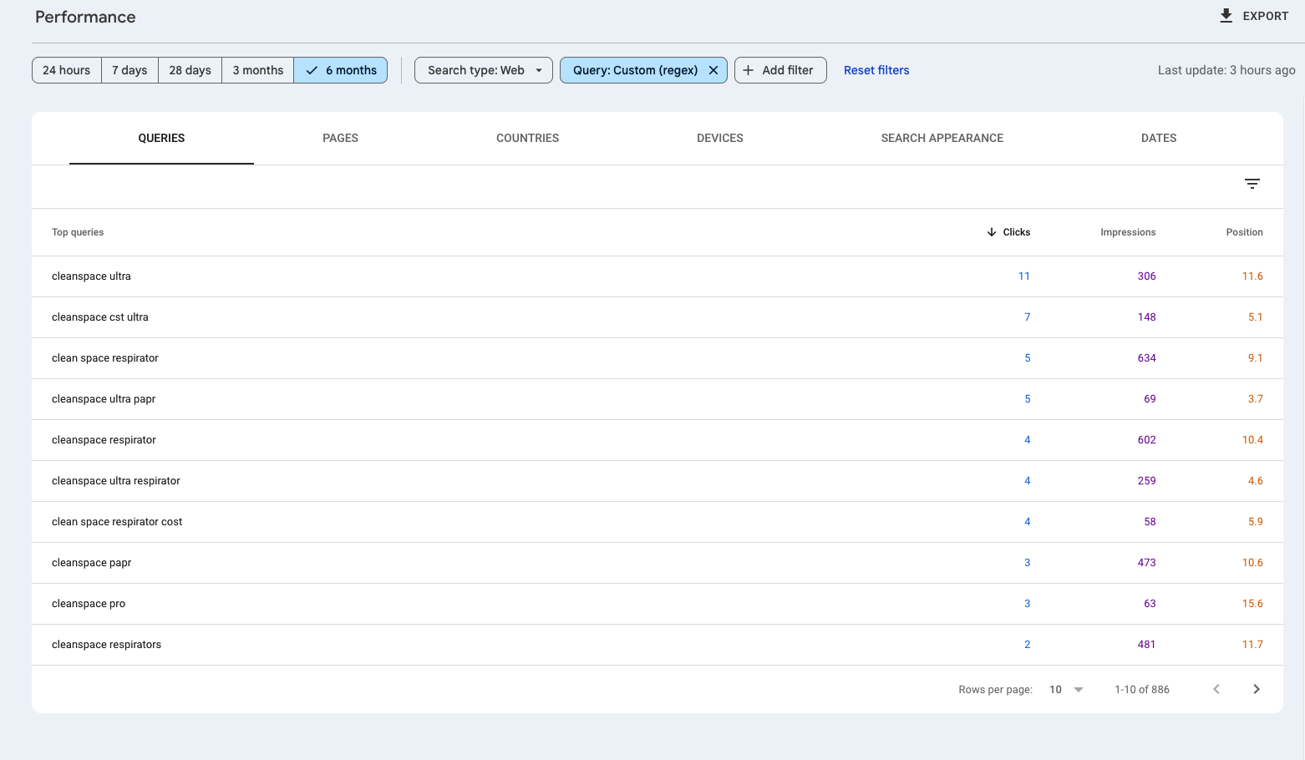Edit the Query: Custom (regex) filter
The width and height of the screenshot is (1305, 760).
coord(635,70)
